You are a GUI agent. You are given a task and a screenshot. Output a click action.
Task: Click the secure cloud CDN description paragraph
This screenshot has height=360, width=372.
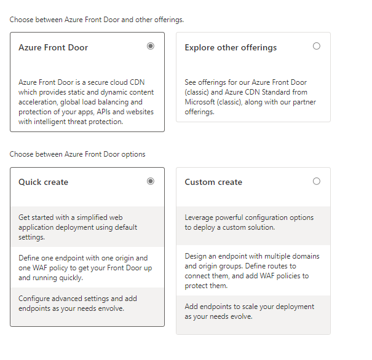pyautogui.click(x=86, y=101)
